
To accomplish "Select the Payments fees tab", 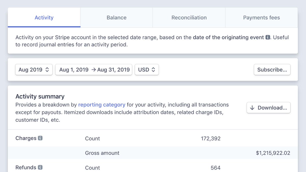I will [x=261, y=18].
